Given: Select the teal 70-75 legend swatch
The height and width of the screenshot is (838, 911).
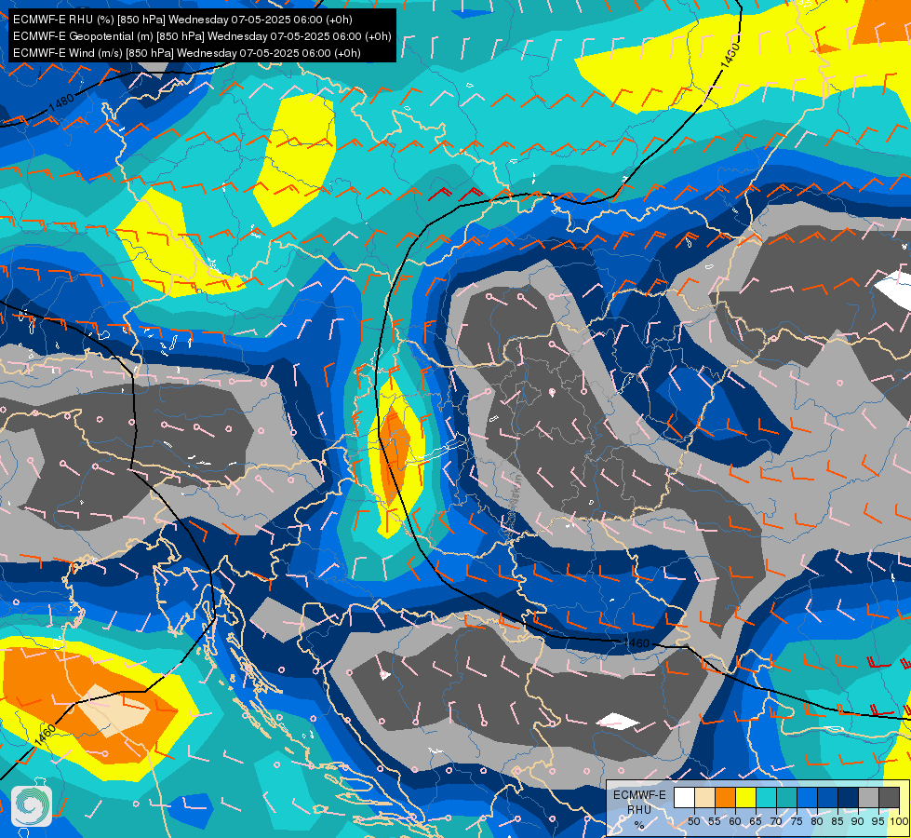Looking at the screenshot, I should 786,797.
